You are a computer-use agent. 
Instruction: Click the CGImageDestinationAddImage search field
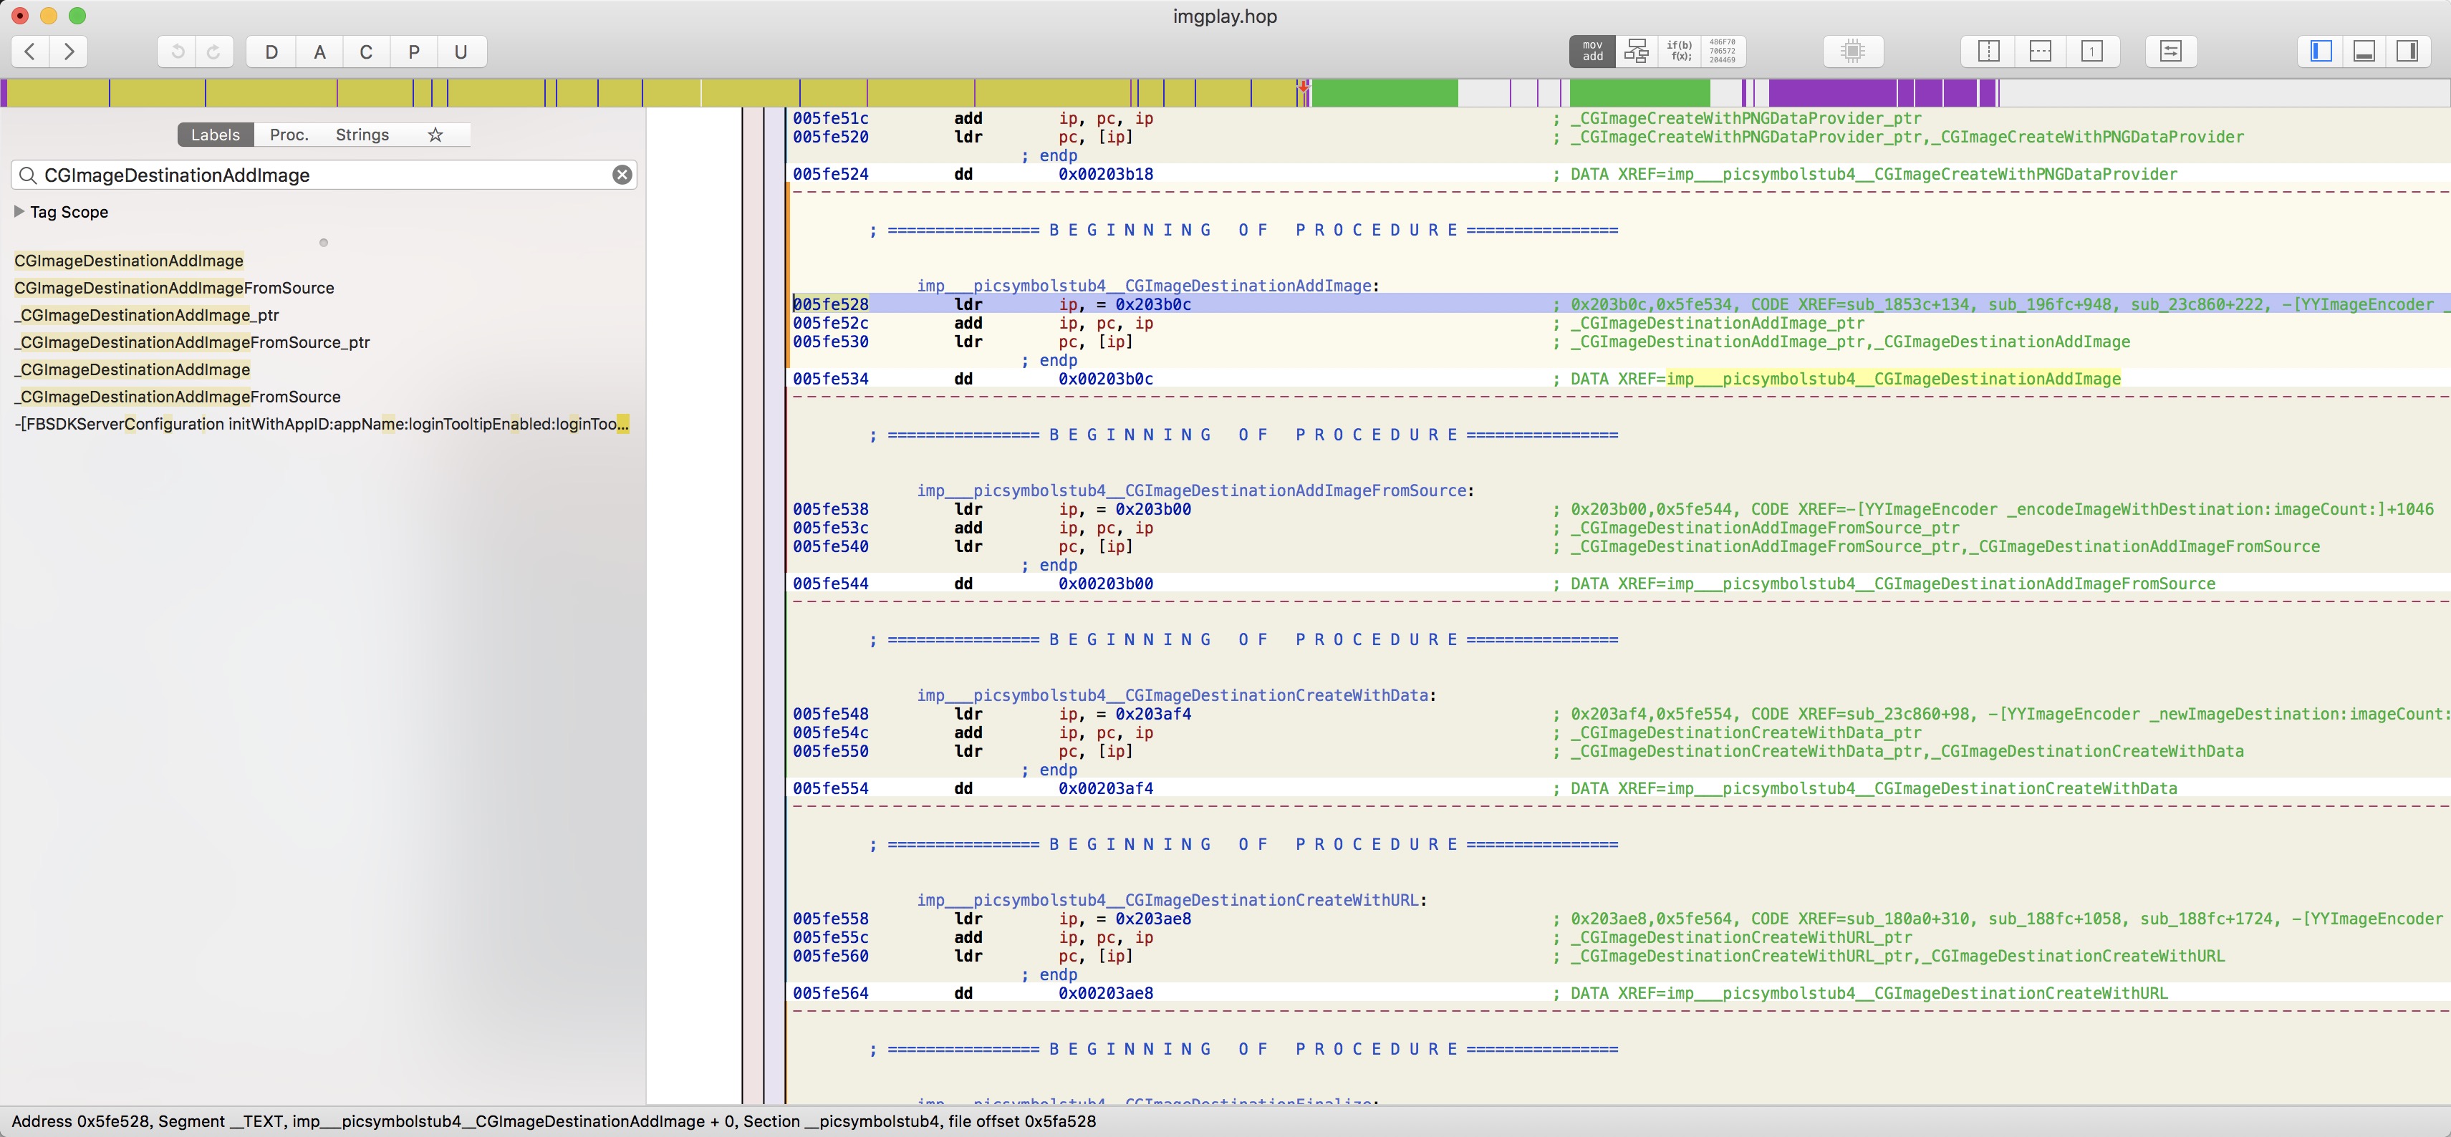pyautogui.click(x=324, y=175)
